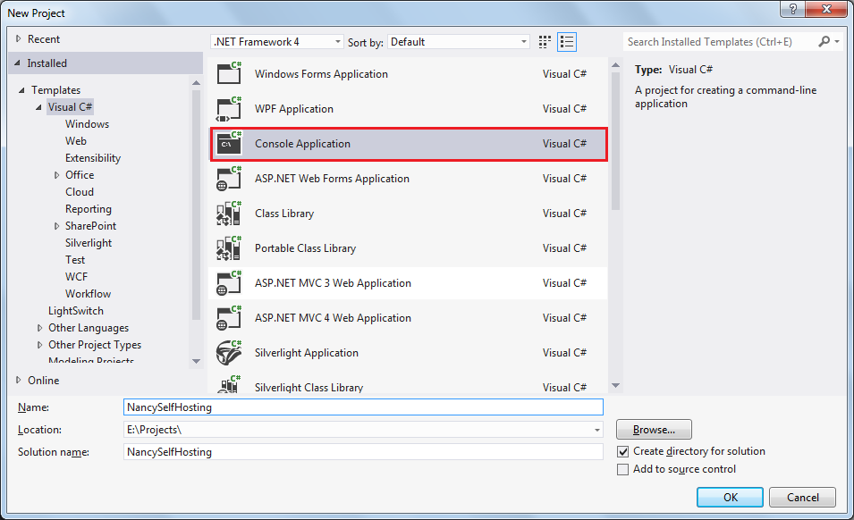
Task: Click the ASP.NET Web Forms Application icon
Action: pos(229,179)
